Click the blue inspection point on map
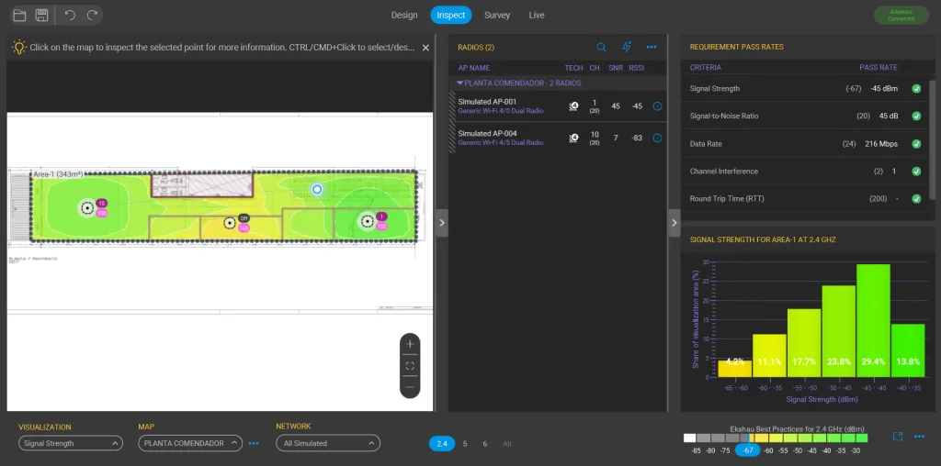The image size is (941, 466). tap(317, 189)
